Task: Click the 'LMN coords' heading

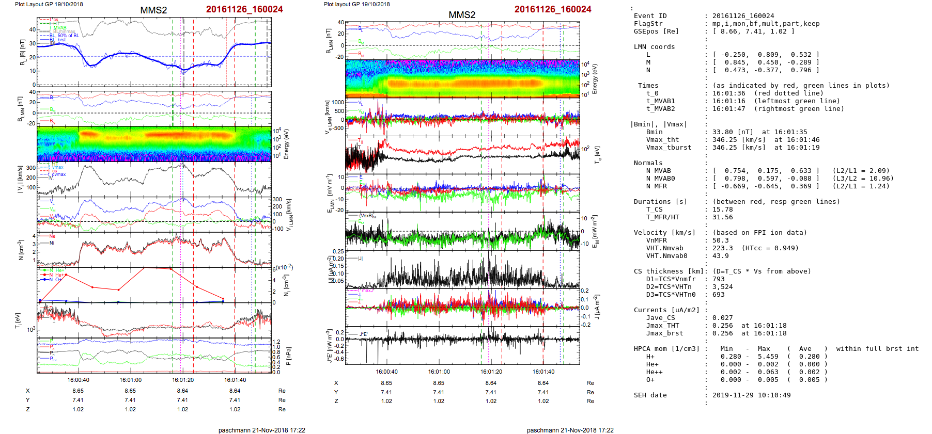Action: pos(655,47)
